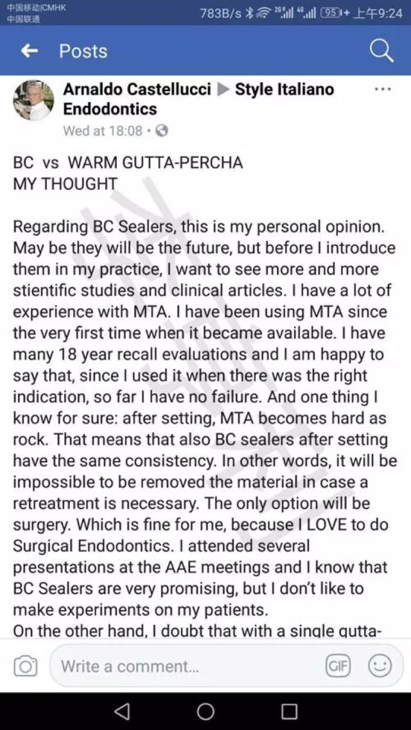Tap the globe public privacy icon
Screen dimensions: 411x730
tap(162, 131)
